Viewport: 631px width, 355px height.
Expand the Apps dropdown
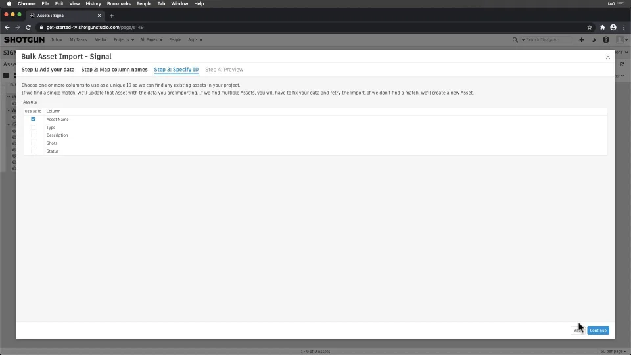pyautogui.click(x=195, y=40)
